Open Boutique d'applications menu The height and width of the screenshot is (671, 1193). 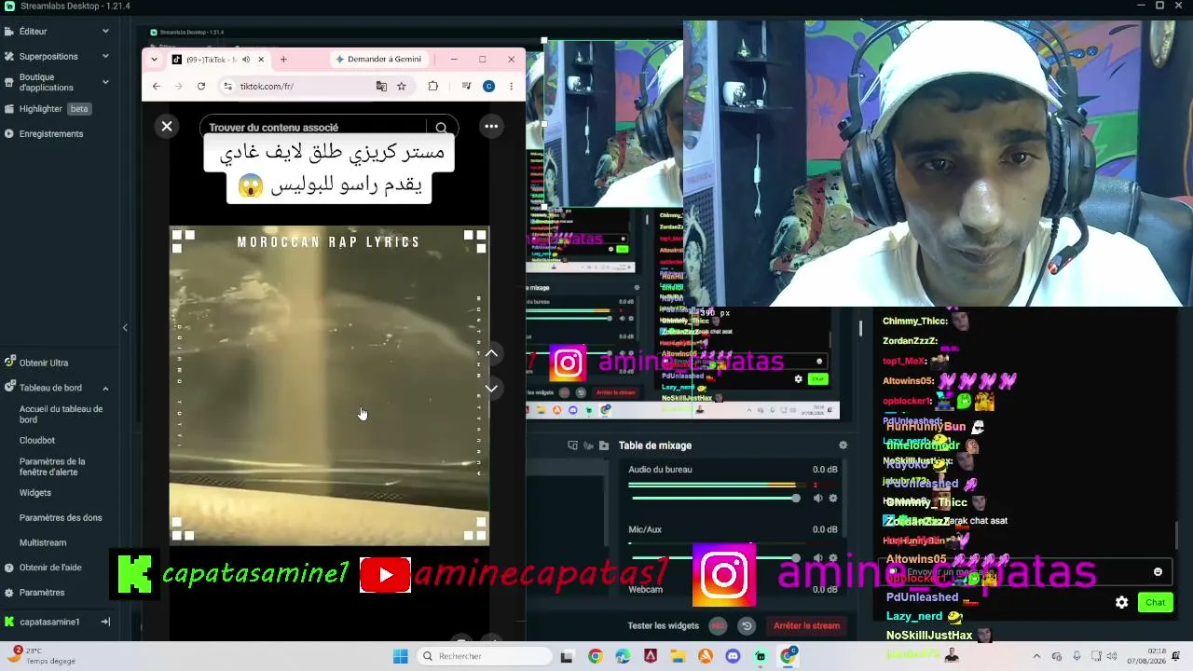tap(47, 82)
